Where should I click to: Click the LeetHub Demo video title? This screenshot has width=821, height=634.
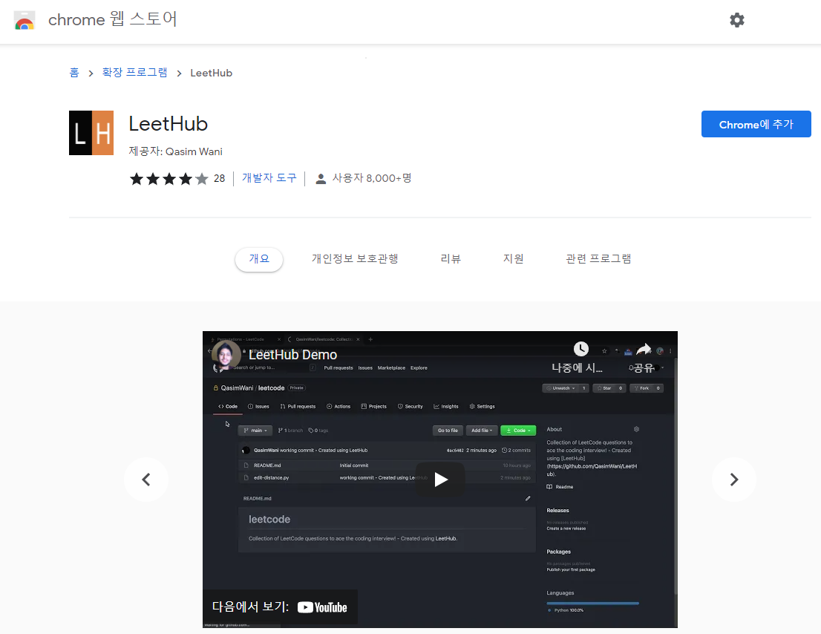click(x=292, y=355)
